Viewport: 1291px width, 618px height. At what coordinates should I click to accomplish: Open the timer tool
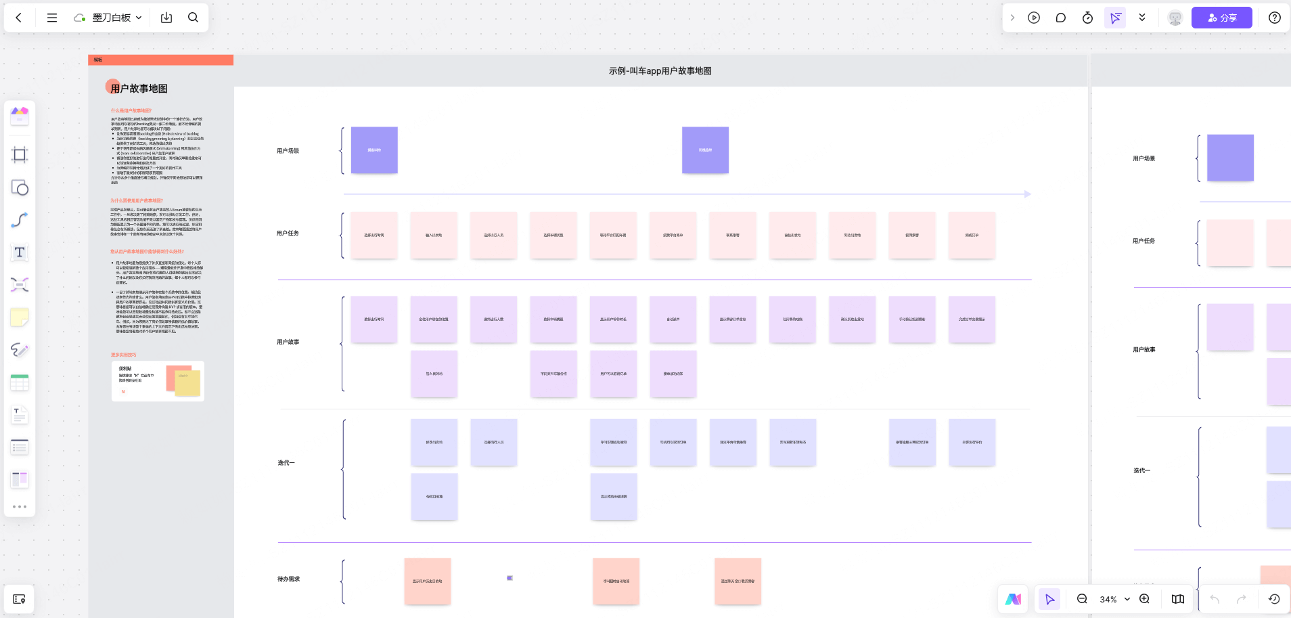1087,18
